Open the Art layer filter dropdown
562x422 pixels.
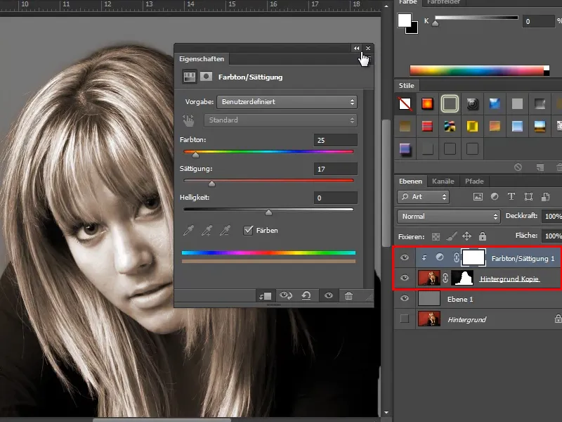tap(423, 197)
